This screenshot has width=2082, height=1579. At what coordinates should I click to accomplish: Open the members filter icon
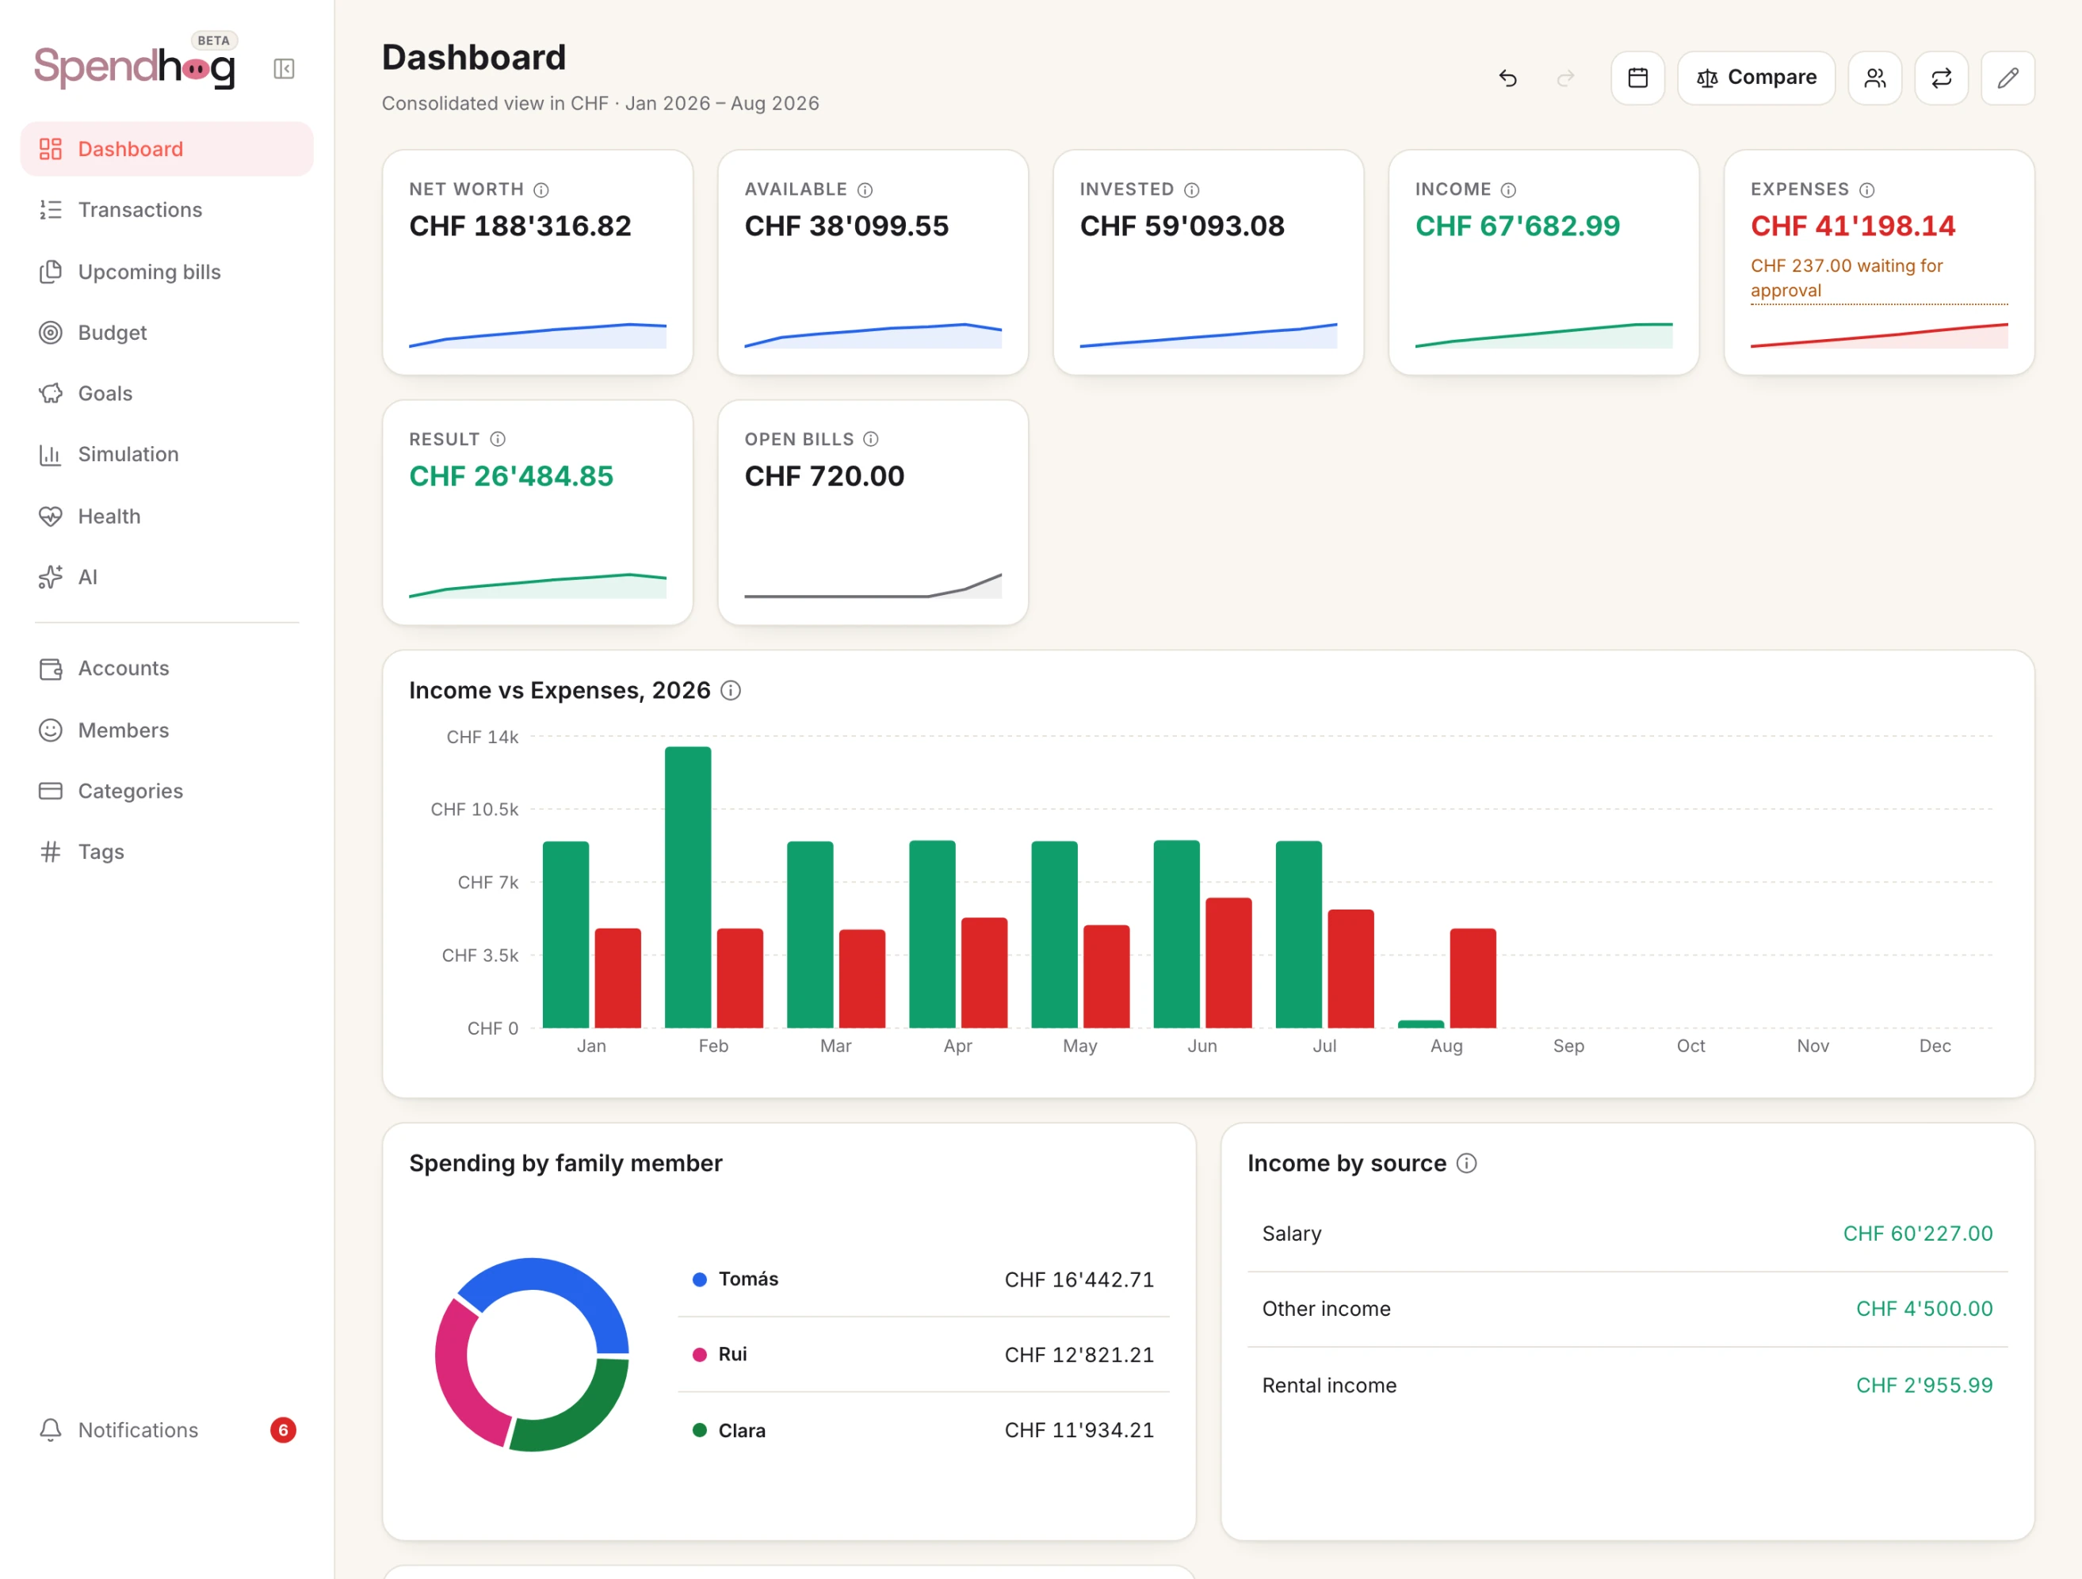pos(1875,78)
